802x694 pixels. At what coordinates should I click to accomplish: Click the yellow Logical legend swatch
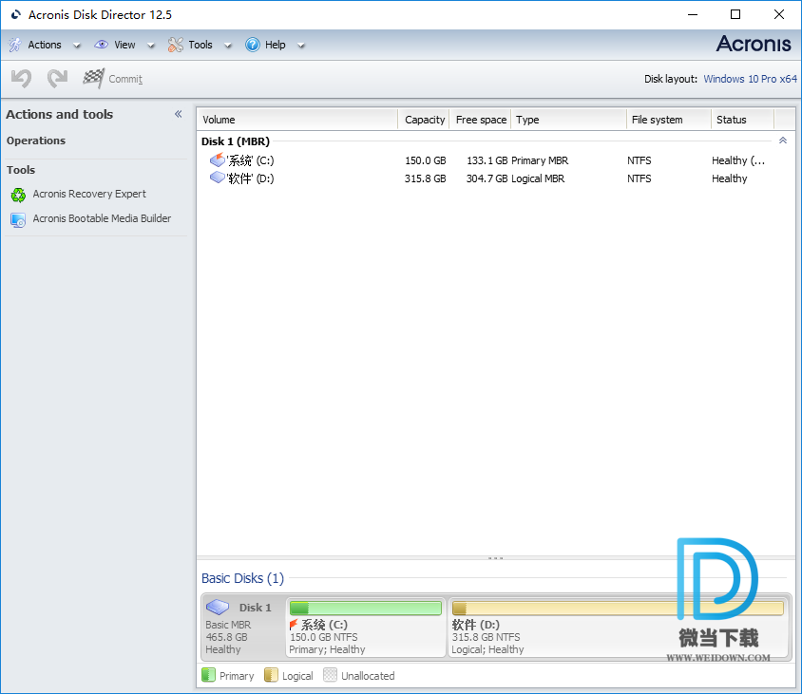(271, 675)
